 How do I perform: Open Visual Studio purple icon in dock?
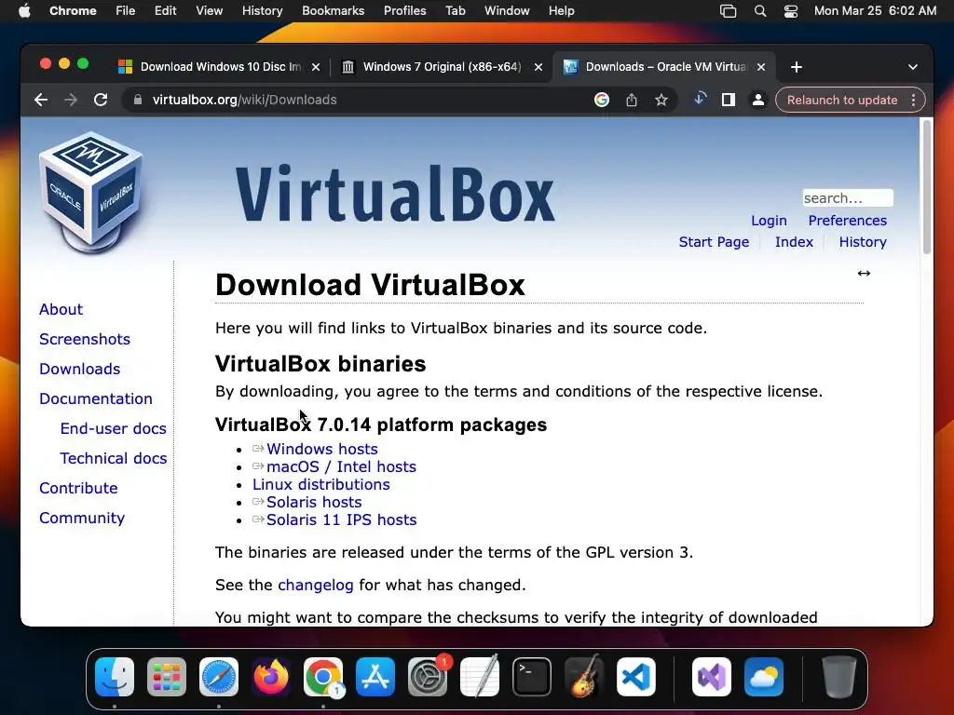[x=712, y=677]
